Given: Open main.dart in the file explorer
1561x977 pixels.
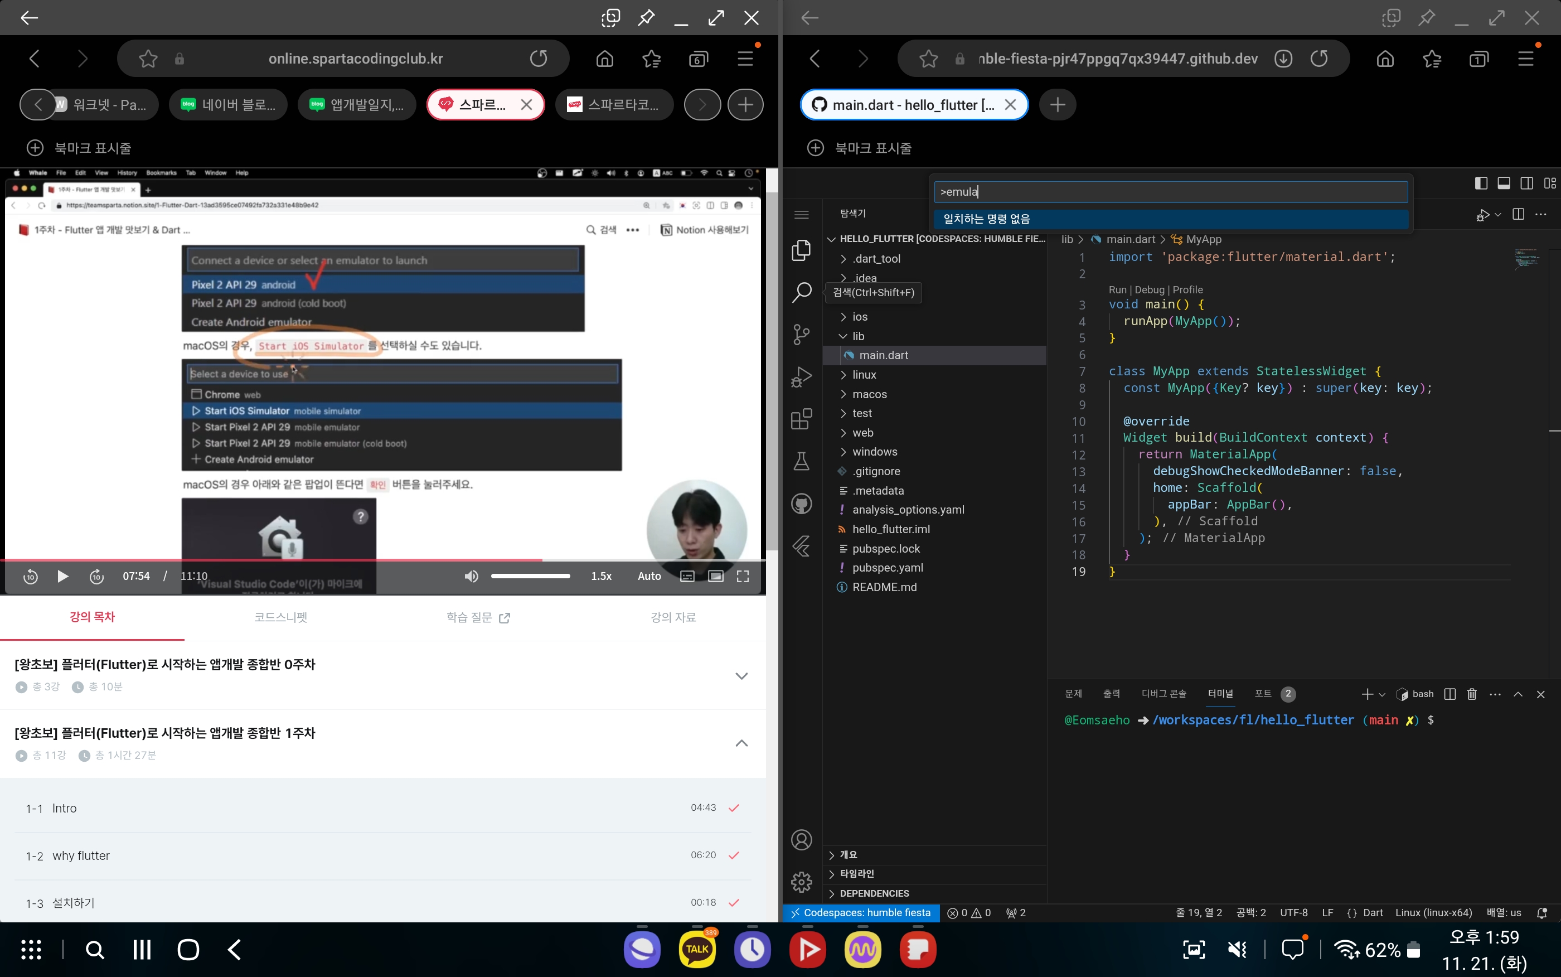Looking at the screenshot, I should [x=934, y=355].
